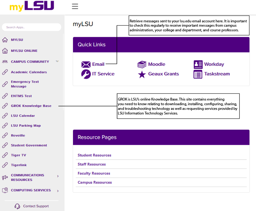Open Academic Calendars link text
Viewport: 256px width, 211px height.
pyautogui.click(x=29, y=72)
